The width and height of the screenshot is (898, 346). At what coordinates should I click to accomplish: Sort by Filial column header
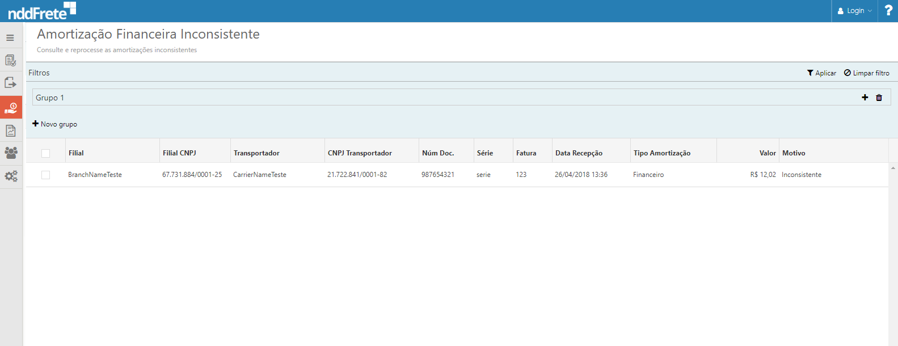pos(76,153)
